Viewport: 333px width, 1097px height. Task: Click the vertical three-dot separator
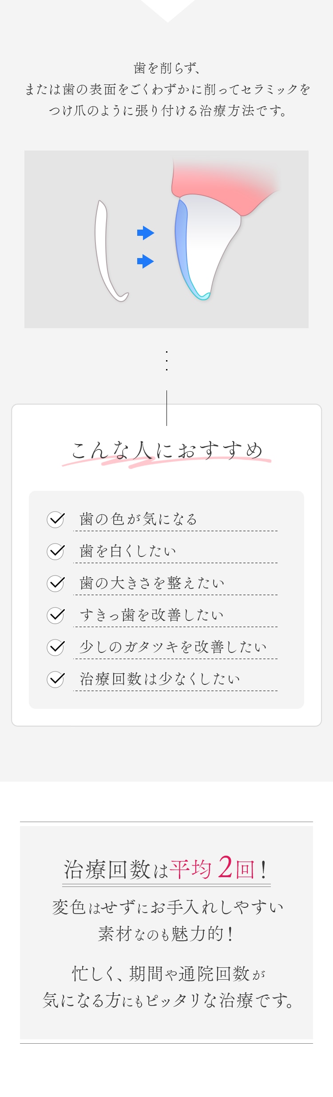[x=166, y=361]
